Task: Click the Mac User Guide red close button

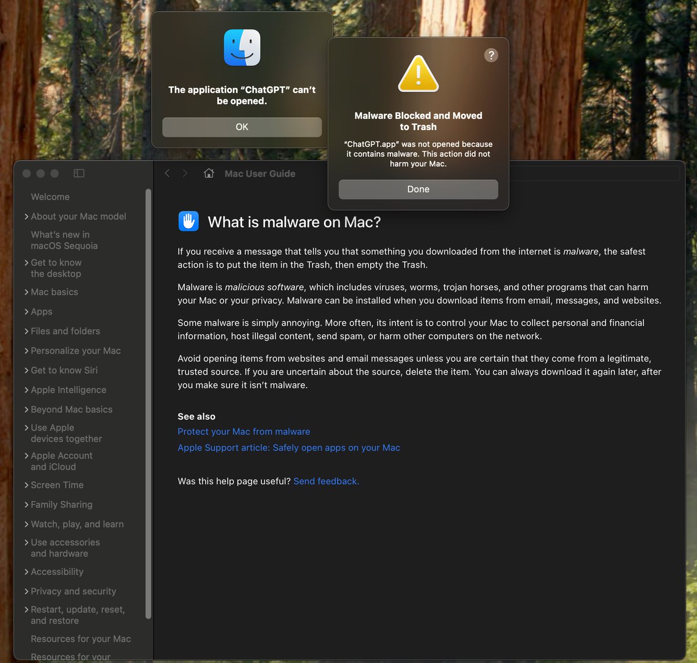Action: pyautogui.click(x=27, y=174)
